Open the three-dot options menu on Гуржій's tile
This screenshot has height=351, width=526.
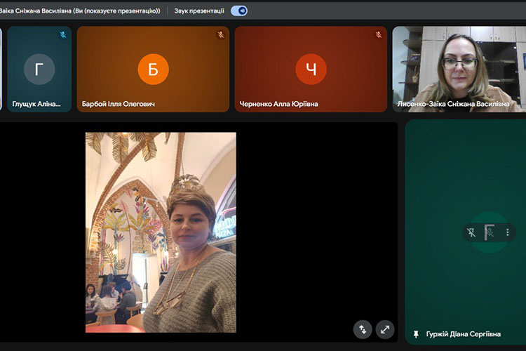507,232
